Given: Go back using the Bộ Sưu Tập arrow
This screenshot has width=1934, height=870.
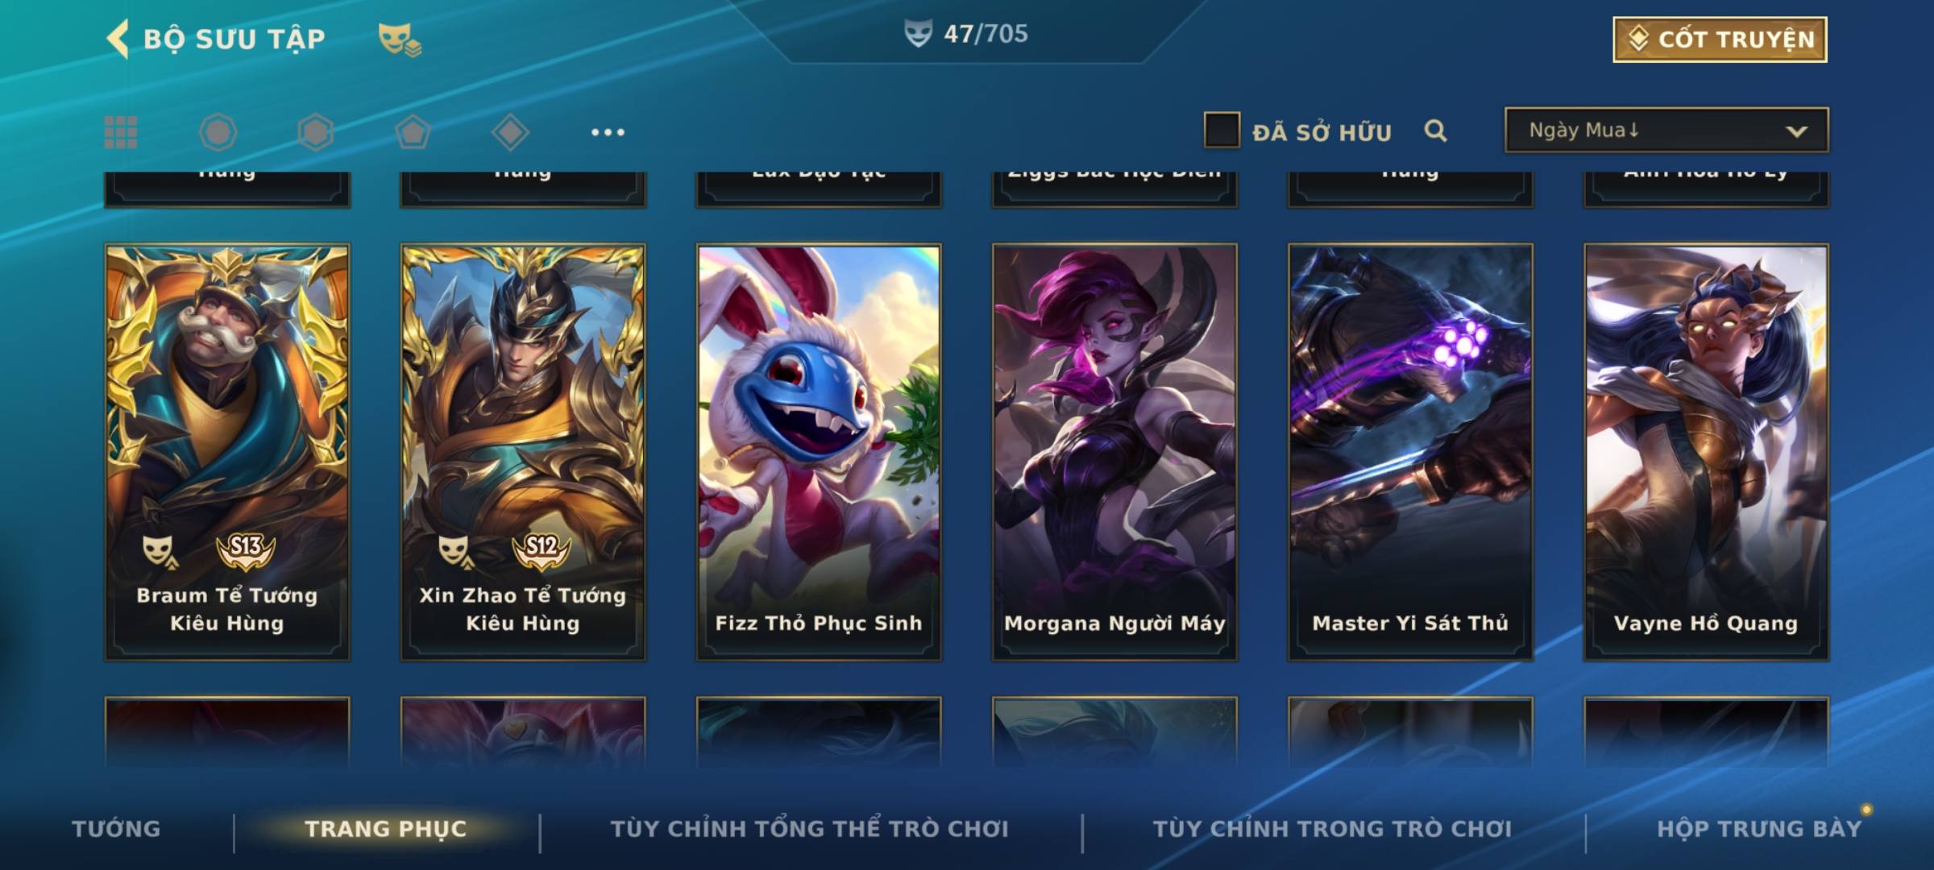Looking at the screenshot, I should [118, 39].
